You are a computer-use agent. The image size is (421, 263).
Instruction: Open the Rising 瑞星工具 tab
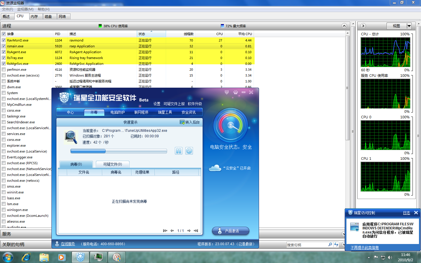pyautogui.click(x=165, y=112)
